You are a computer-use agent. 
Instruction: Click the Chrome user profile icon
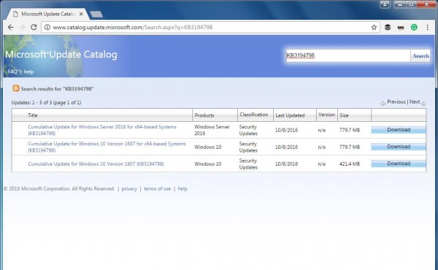pyautogui.click(x=385, y=4)
